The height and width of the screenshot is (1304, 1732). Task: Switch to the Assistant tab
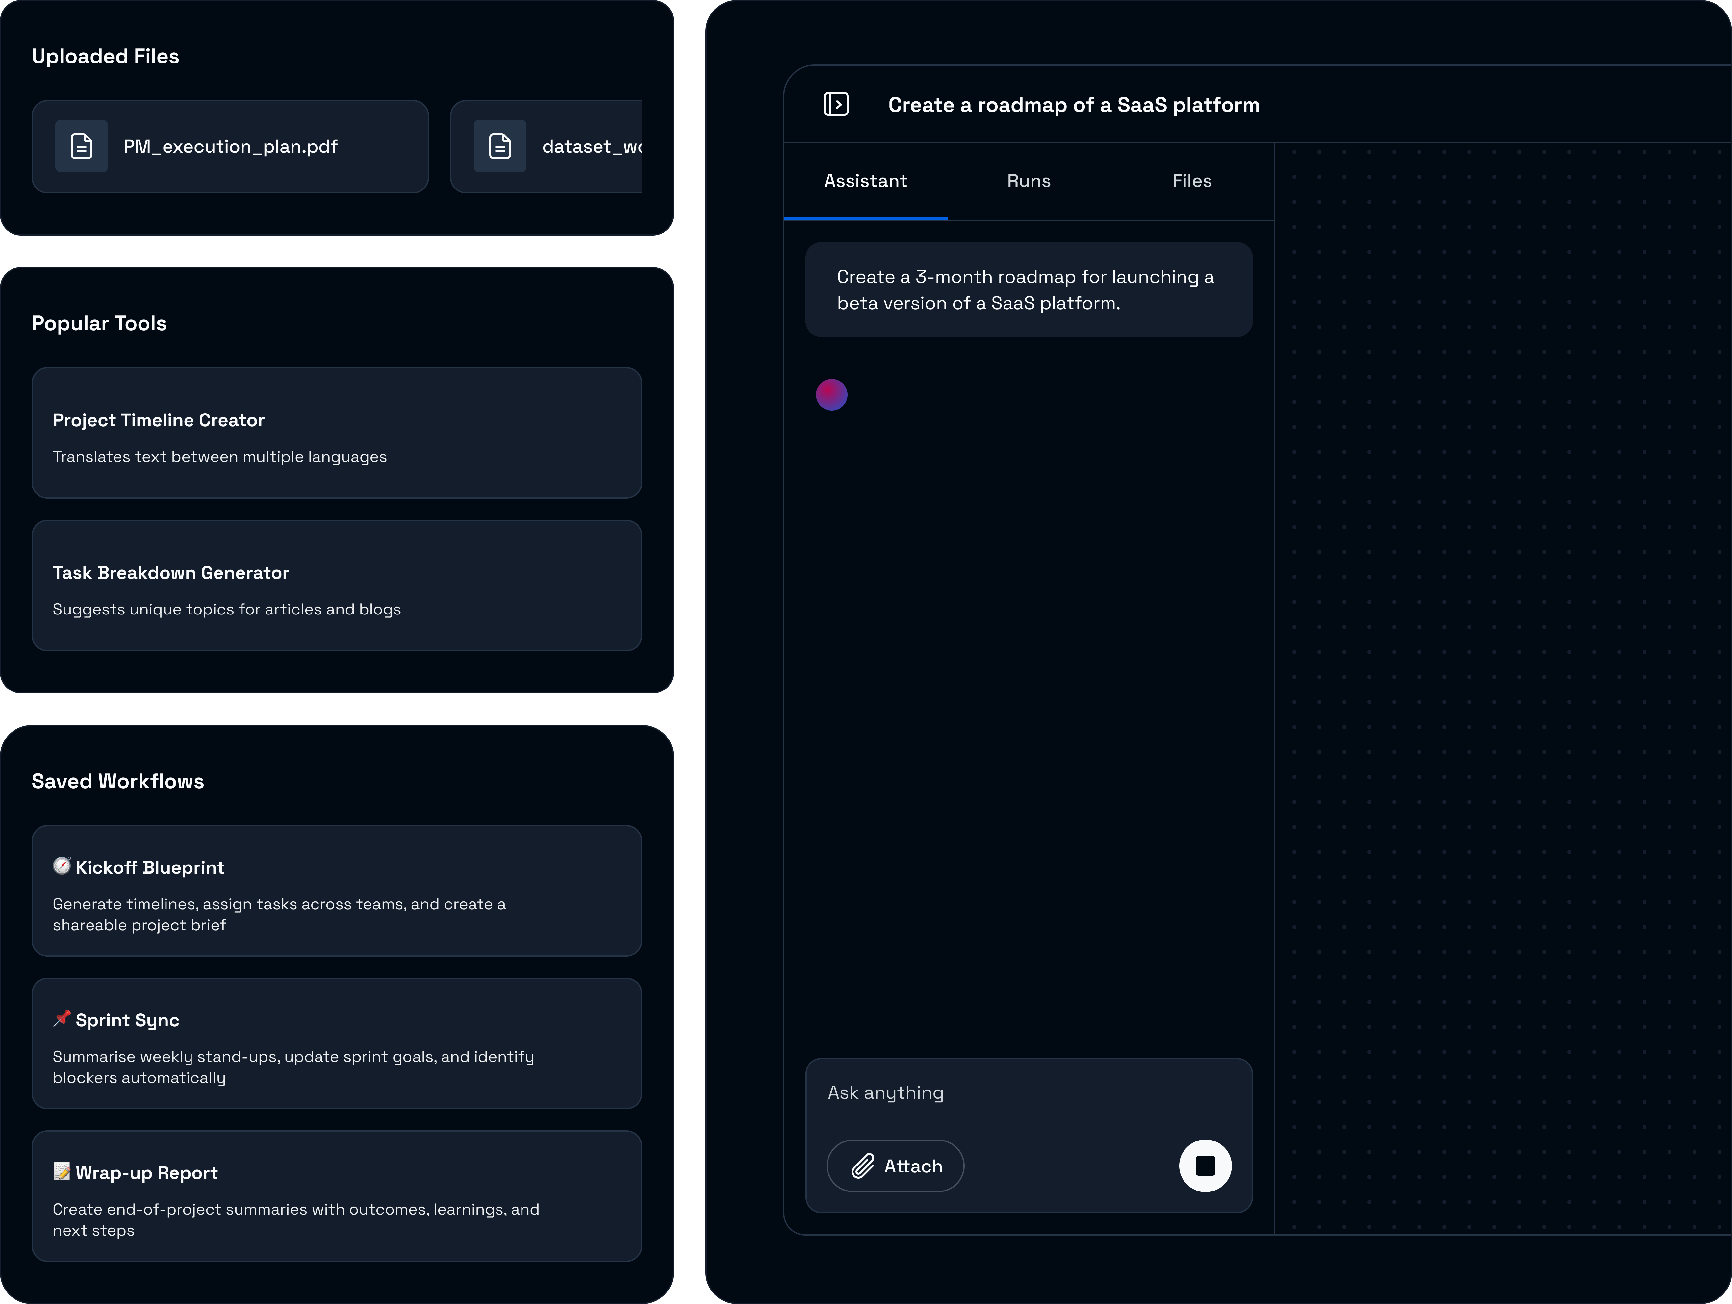click(x=865, y=181)
